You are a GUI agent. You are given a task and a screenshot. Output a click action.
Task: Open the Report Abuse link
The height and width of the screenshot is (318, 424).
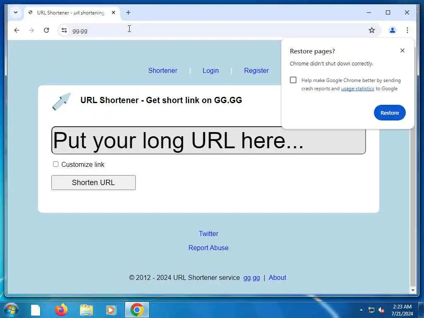click(209, 248)
